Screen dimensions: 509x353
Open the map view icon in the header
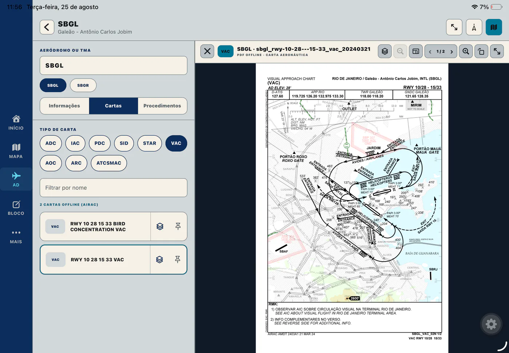(x=494, y=27)
